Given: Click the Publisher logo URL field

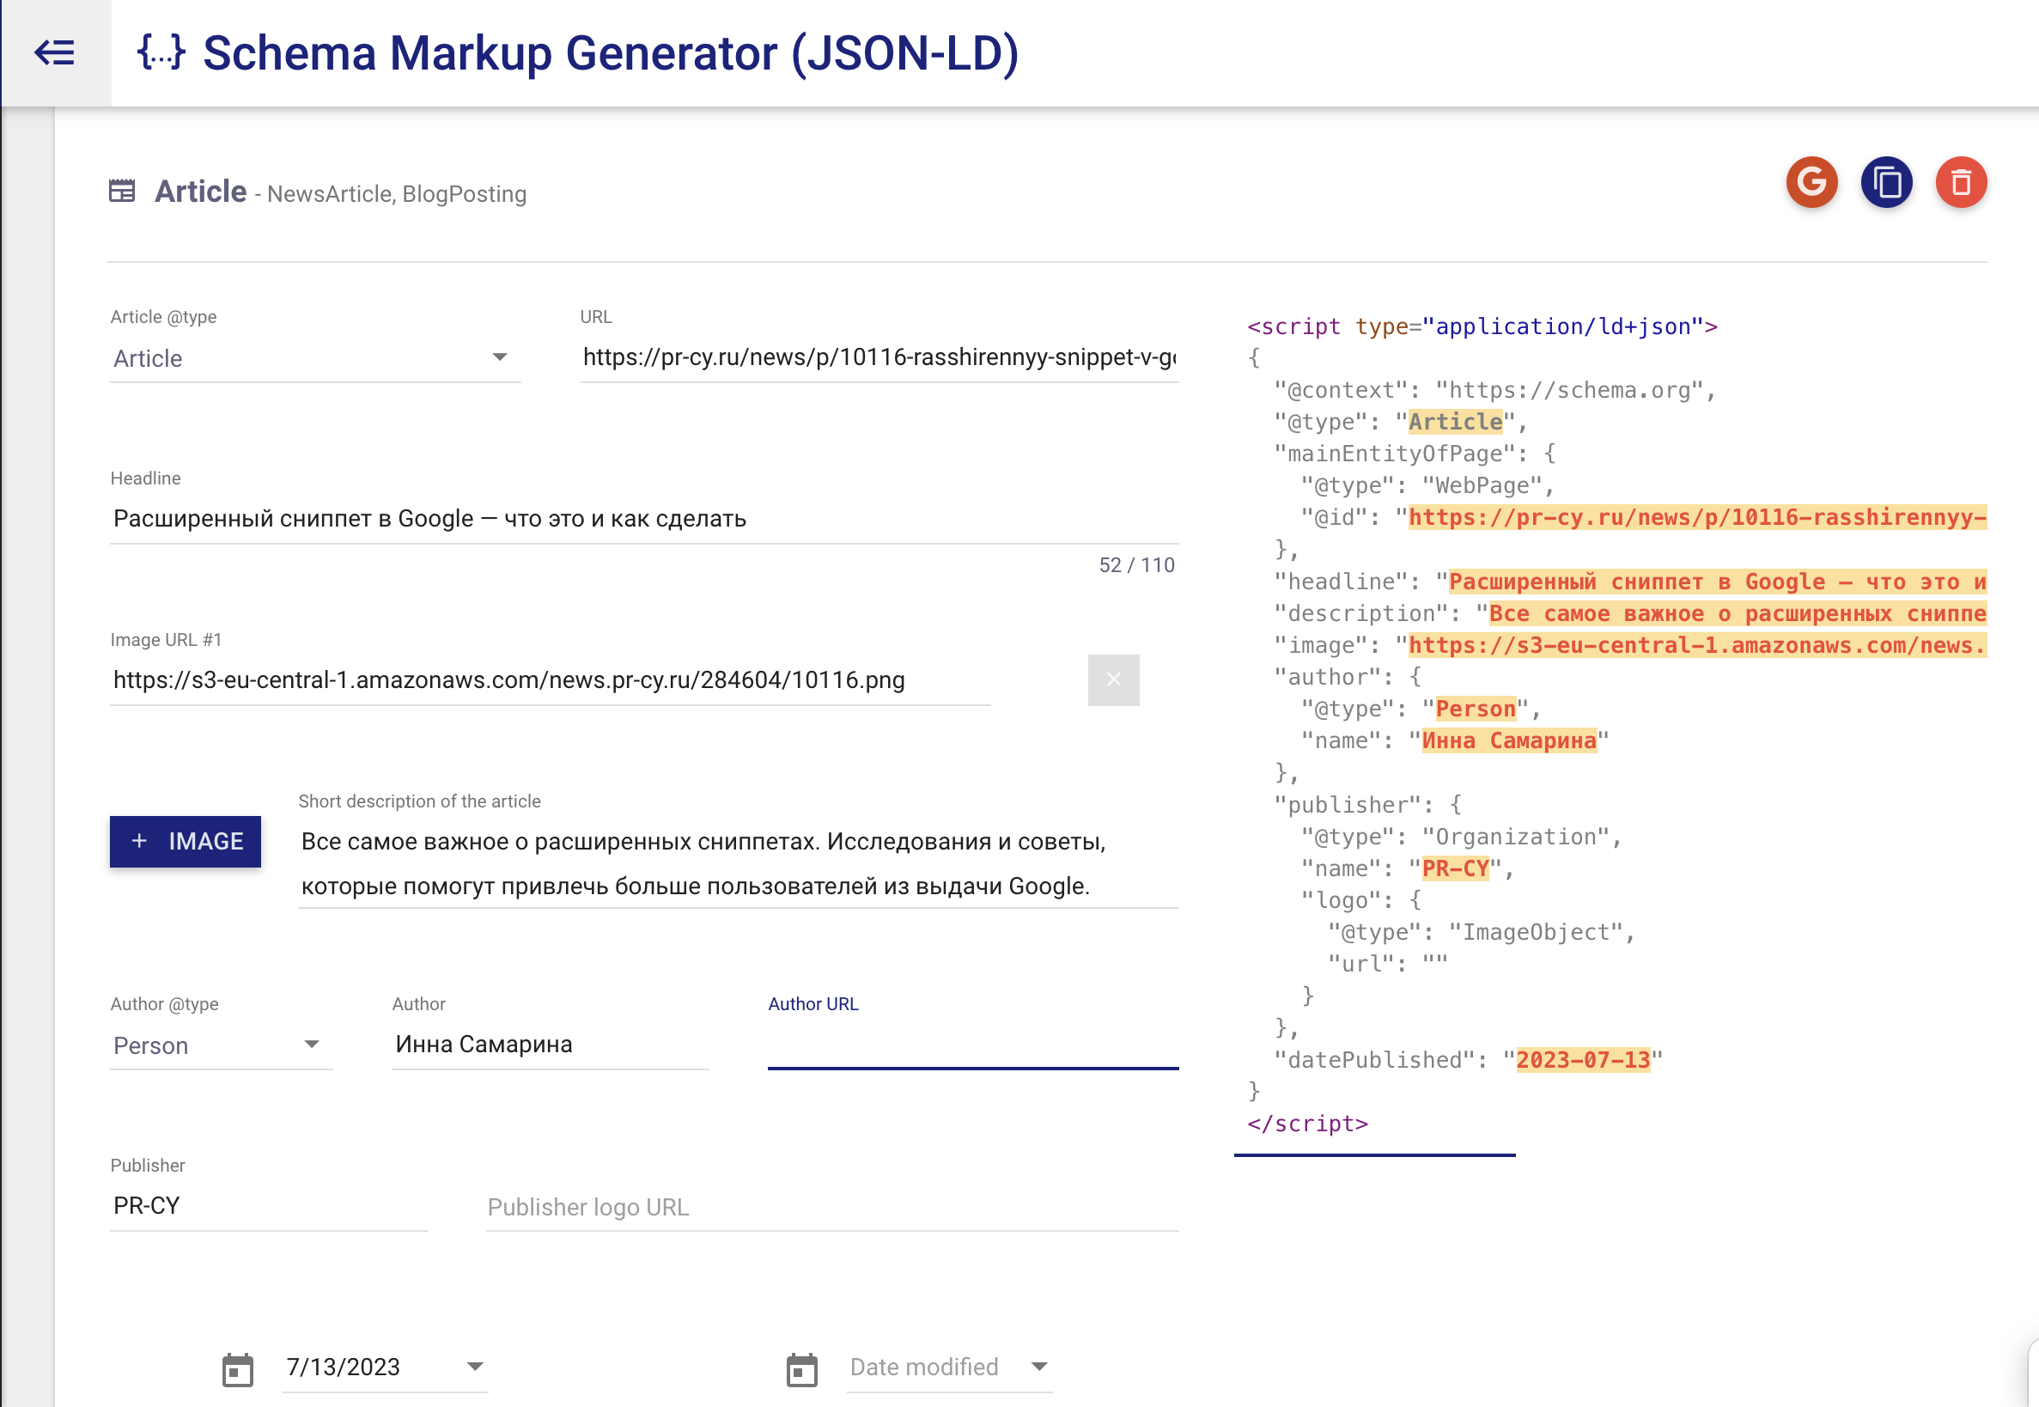Looking at the screenshot, I should (x=831, y=1207).
